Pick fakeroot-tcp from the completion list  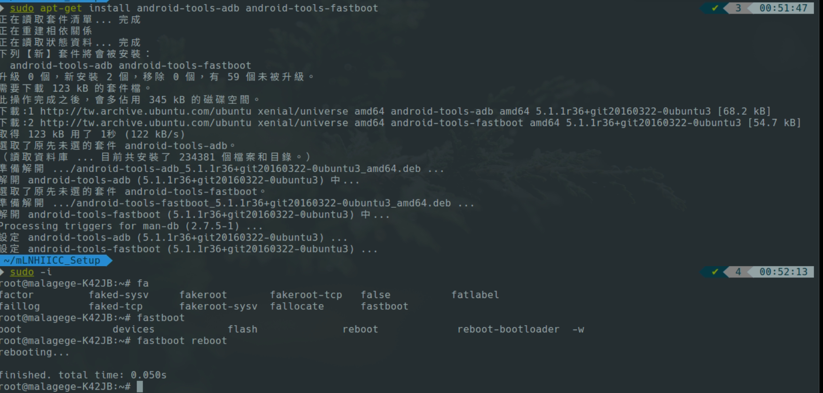tap(306, 295)
